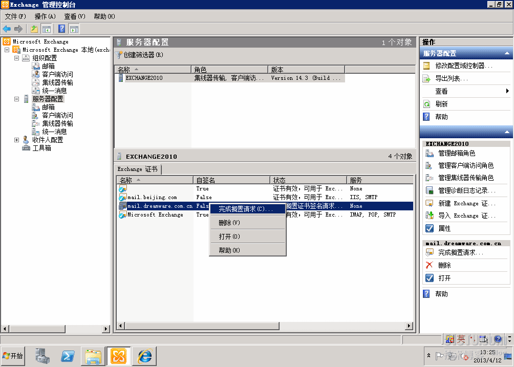Viewport: 514px width, 367px height.
Task: Toggle the Show/Hide Action Pane icon
Action: 74,29
